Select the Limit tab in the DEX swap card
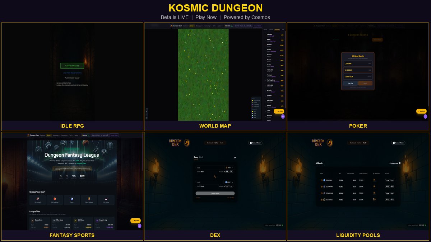This screenshot has height=242, width=431. 201,157
